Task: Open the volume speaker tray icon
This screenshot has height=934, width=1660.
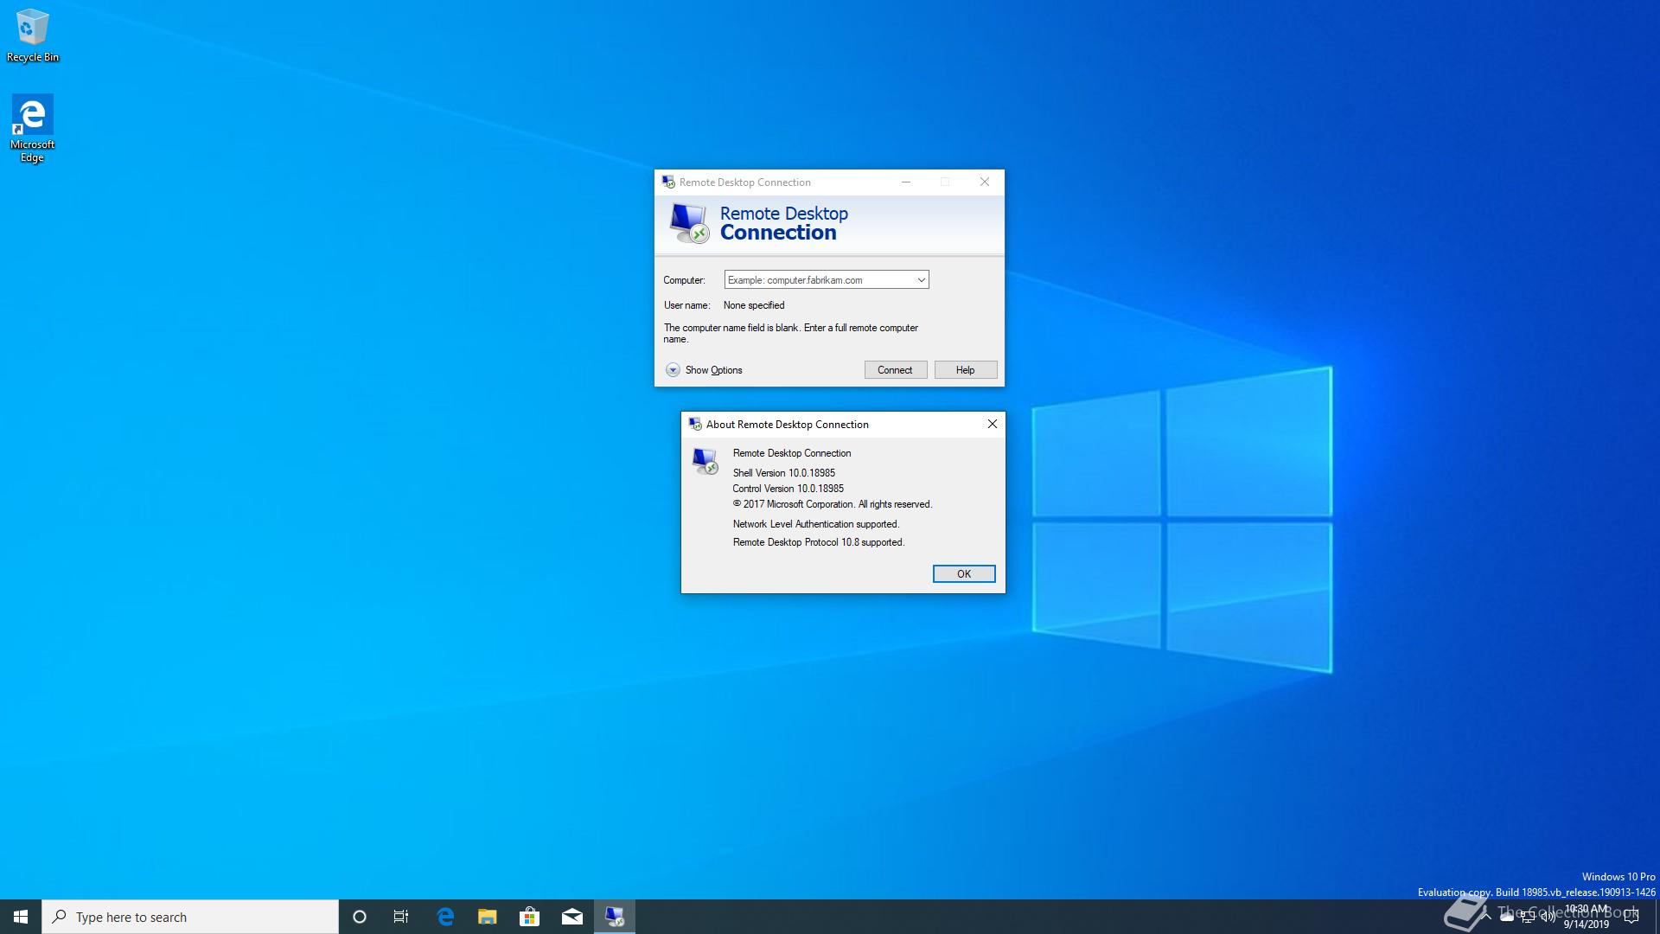Action: pos(1548,917)
